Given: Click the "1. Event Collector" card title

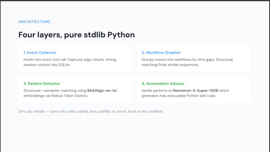Looking at the screenshot, I should click(40, 53).
